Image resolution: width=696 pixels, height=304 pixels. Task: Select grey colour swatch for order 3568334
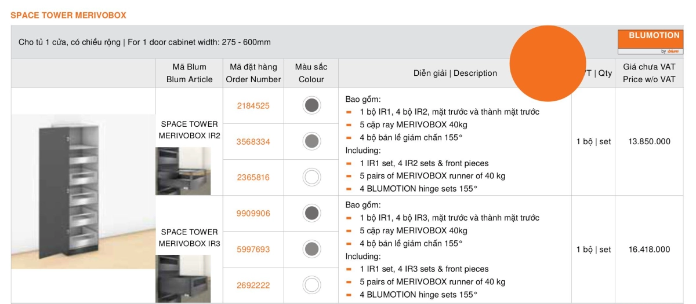pyautogui.click(x=311, y=141)
